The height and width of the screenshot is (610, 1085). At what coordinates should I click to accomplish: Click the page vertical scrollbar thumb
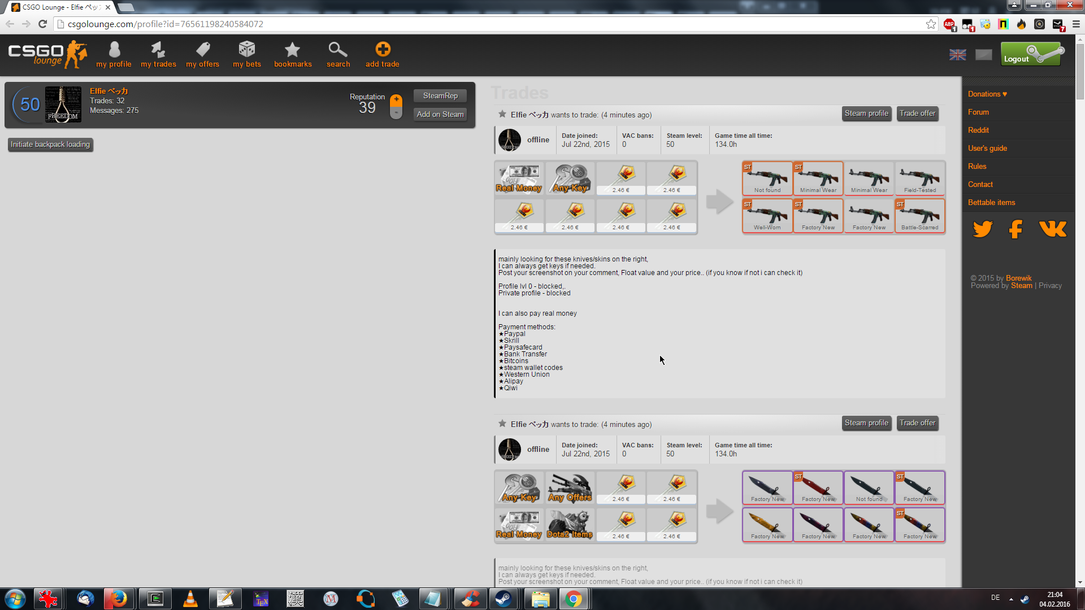pos(1080,71)
